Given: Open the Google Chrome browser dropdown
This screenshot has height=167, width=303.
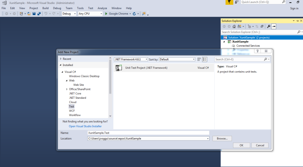Looking at the screenshot, I should (130, 14).
